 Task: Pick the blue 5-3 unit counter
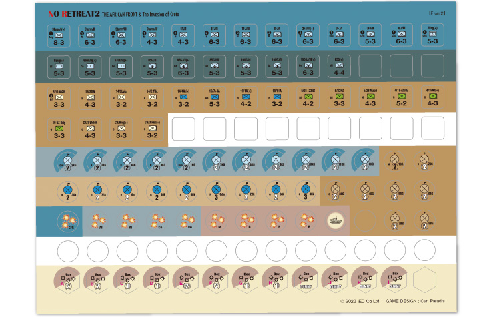(215, 98)
